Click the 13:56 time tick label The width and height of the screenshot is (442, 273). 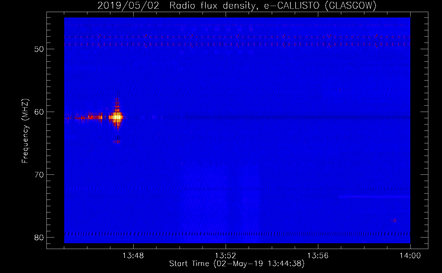pos(318,256)
